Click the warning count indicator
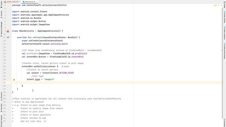The image size is (226, 127). [x=215, y=5]
